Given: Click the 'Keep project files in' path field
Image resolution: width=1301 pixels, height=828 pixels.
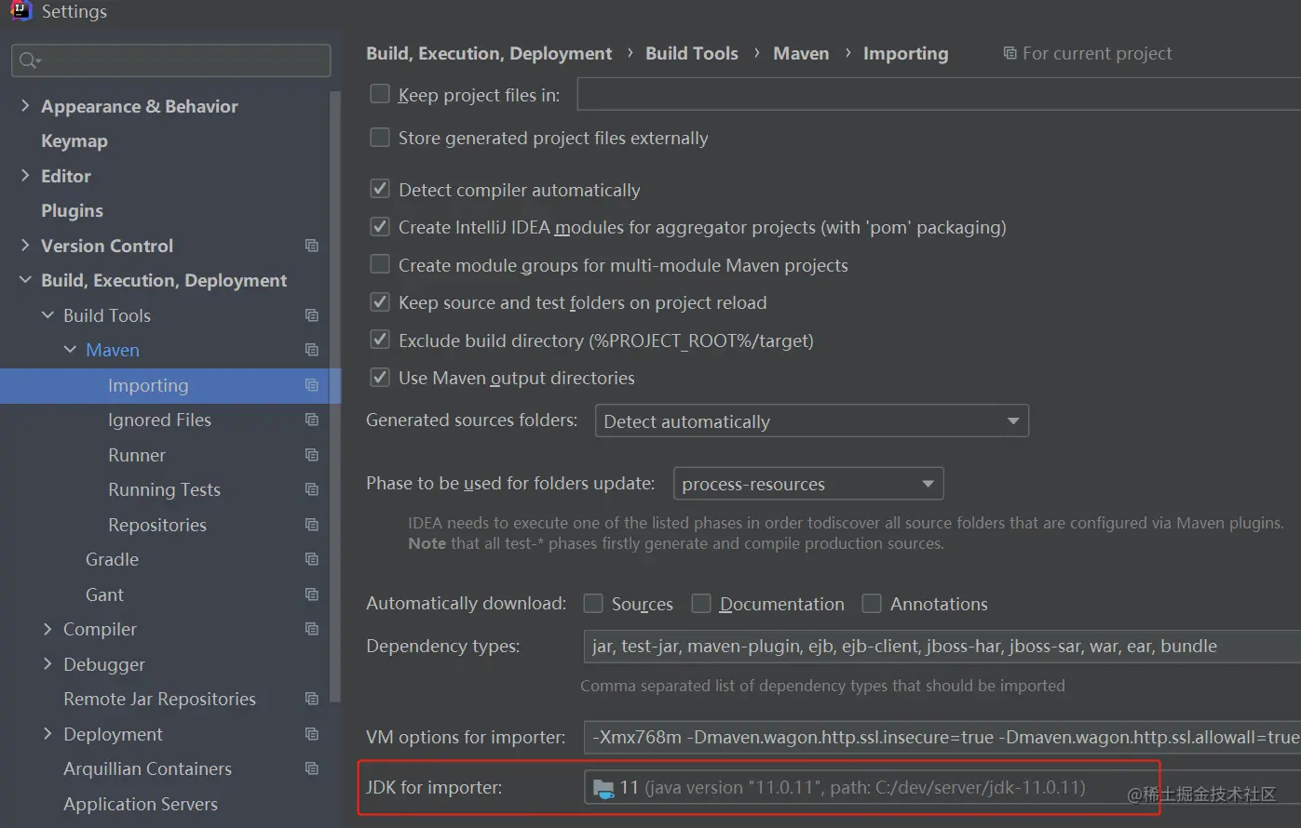Looking at the screenshot, I should tap(939, 95).
